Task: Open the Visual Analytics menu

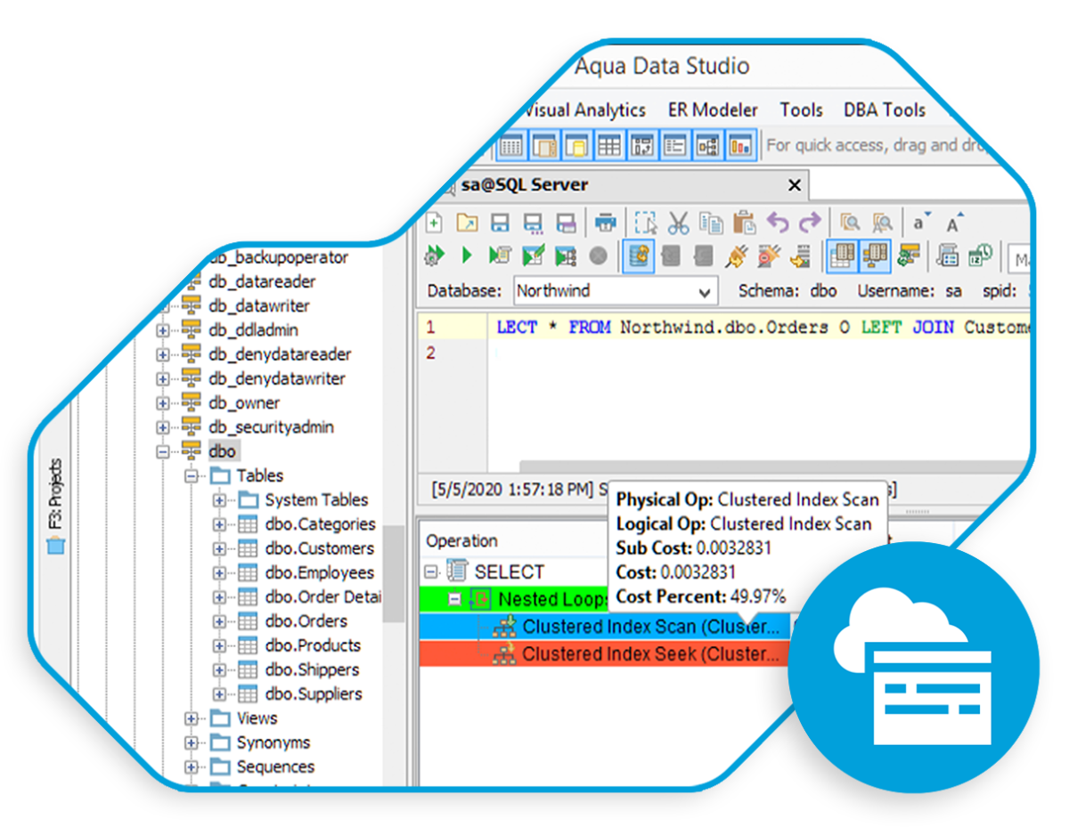Action: (x=583, y=110)
